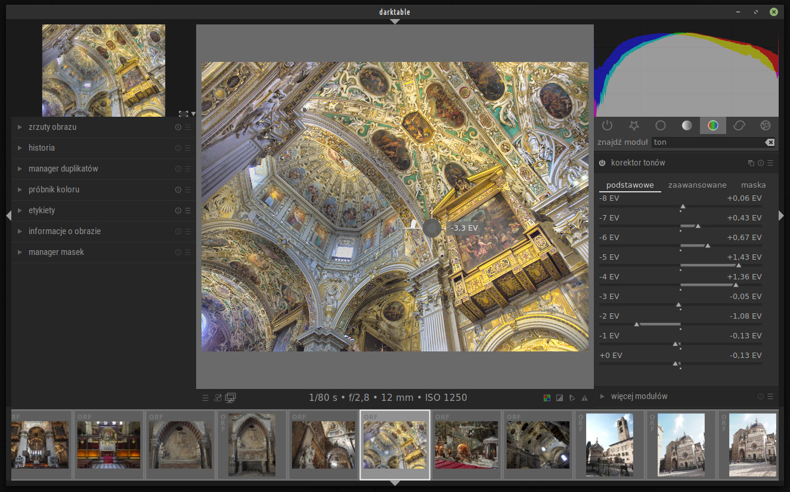Show only active modules group
The width and height of the screenshot is (790, 492).
pos(607,125)
